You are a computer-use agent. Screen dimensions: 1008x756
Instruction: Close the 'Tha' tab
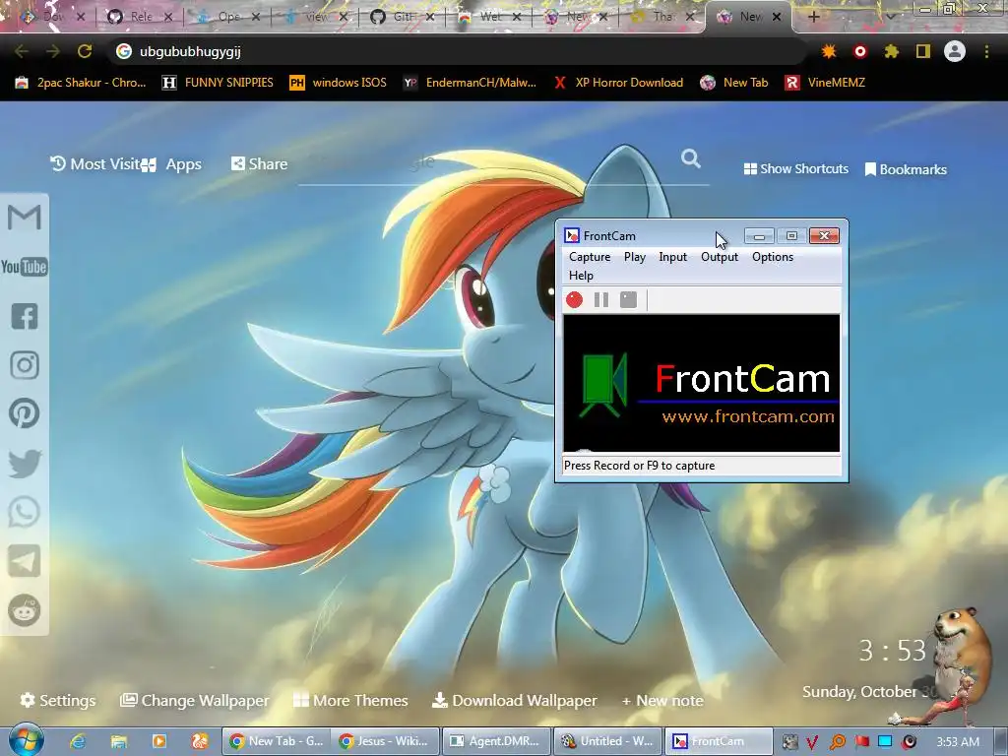(690, 17)
